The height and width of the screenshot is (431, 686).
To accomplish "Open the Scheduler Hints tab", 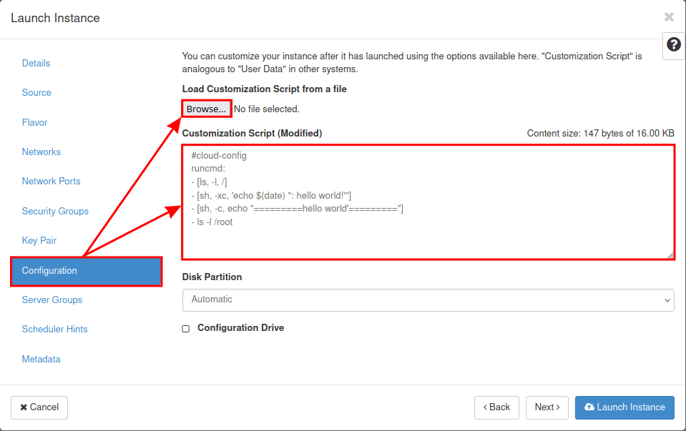I will pyautogui.click(x=55, y=330).
